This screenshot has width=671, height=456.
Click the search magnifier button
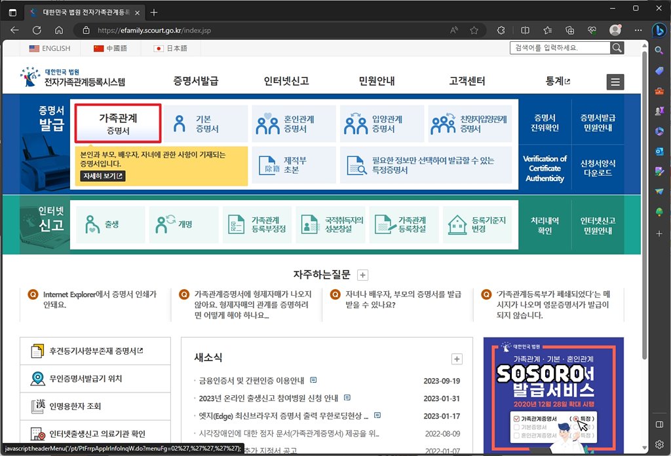click(x=617, y=48)
